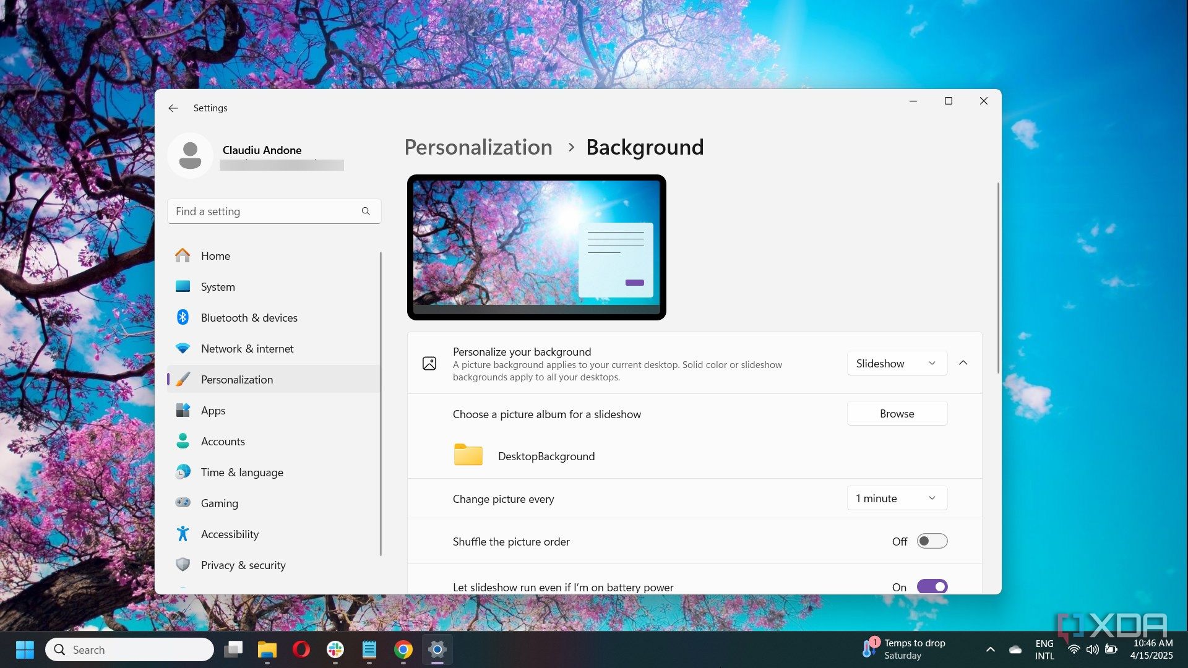The height and width of the screenshot is (668, 1188).
Task: Click the Claudiu Andone account name
Action: coord(262,150)
